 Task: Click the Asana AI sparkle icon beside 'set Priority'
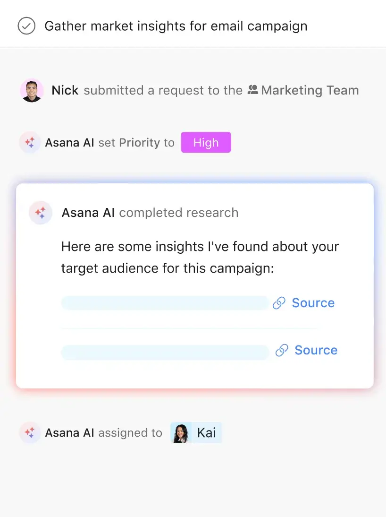[30, 142]
